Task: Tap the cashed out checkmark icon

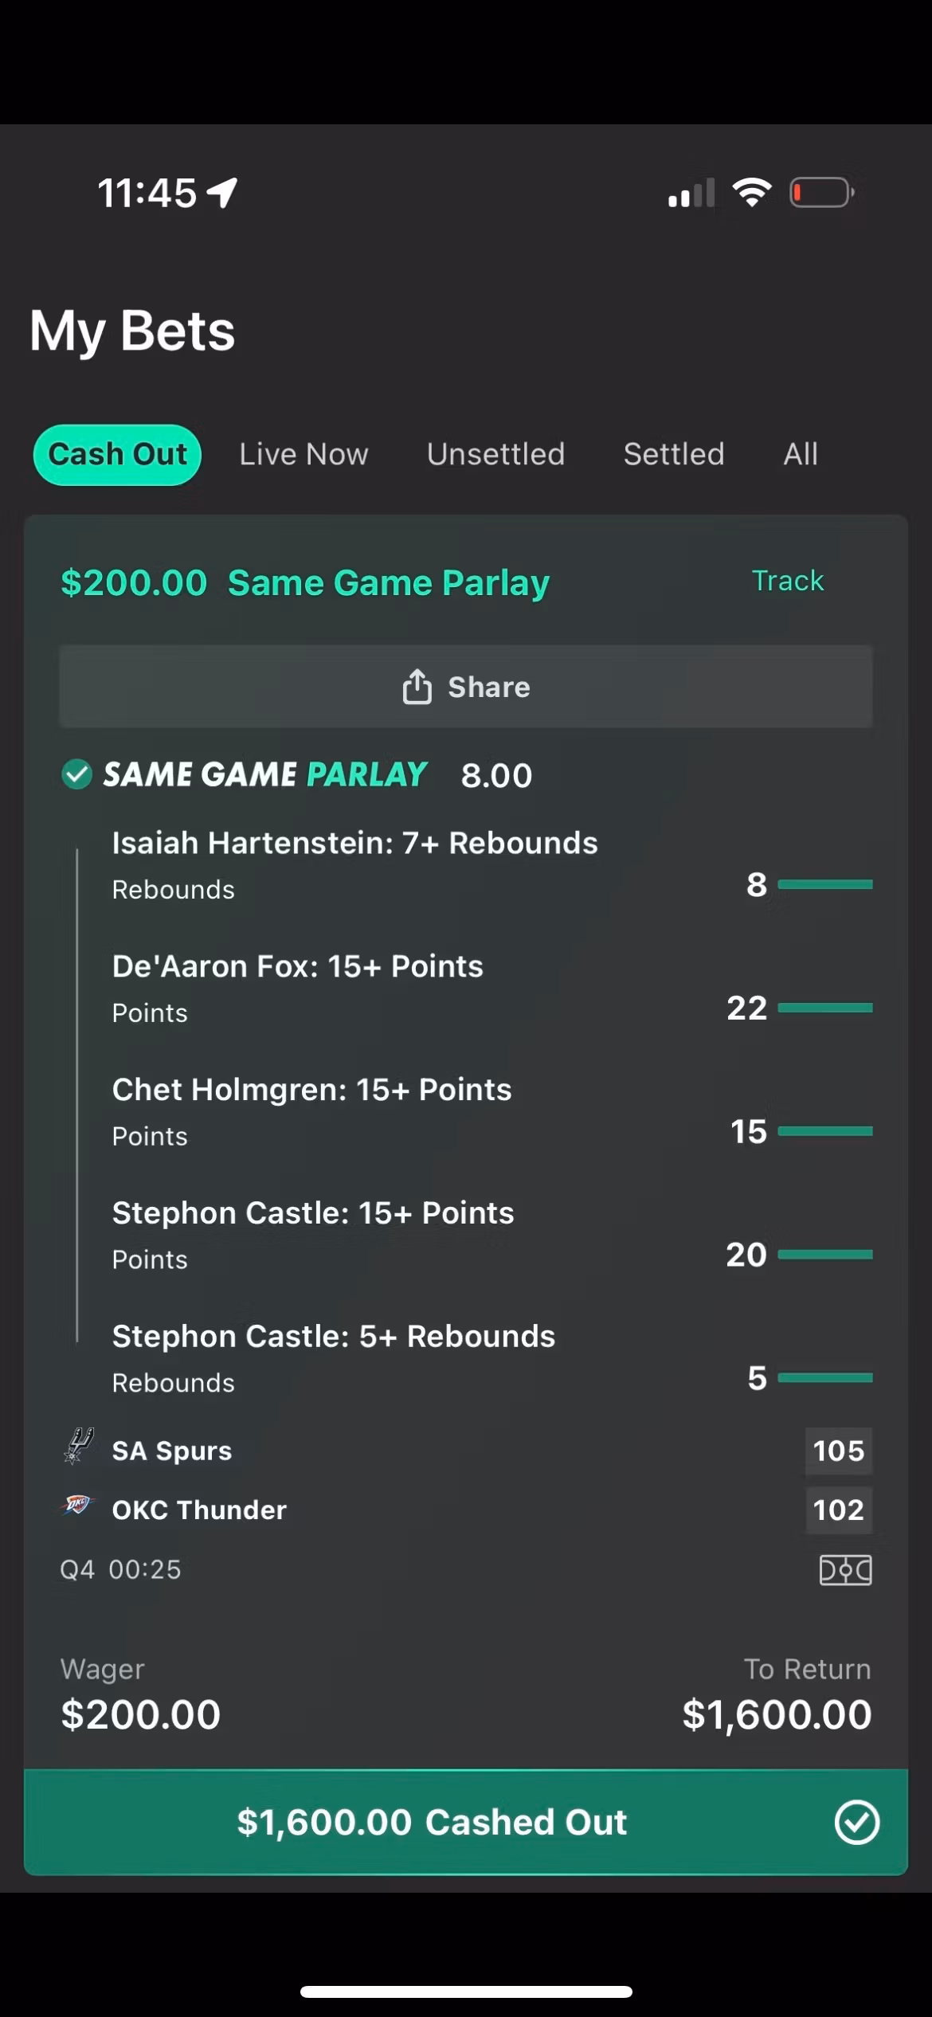Action: point(856,1823)
